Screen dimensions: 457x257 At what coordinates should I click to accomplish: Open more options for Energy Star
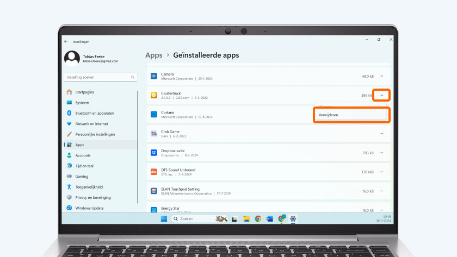(381, 210)
